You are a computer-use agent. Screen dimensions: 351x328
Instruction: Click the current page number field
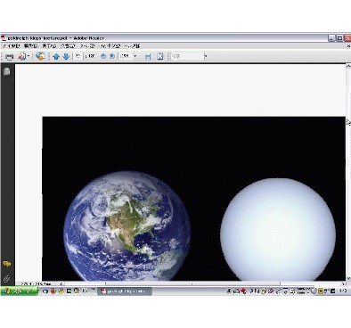(x=78, y=56)
